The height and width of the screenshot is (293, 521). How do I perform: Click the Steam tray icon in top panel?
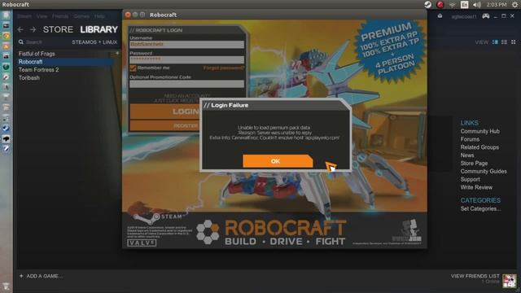tap(428, 4)
